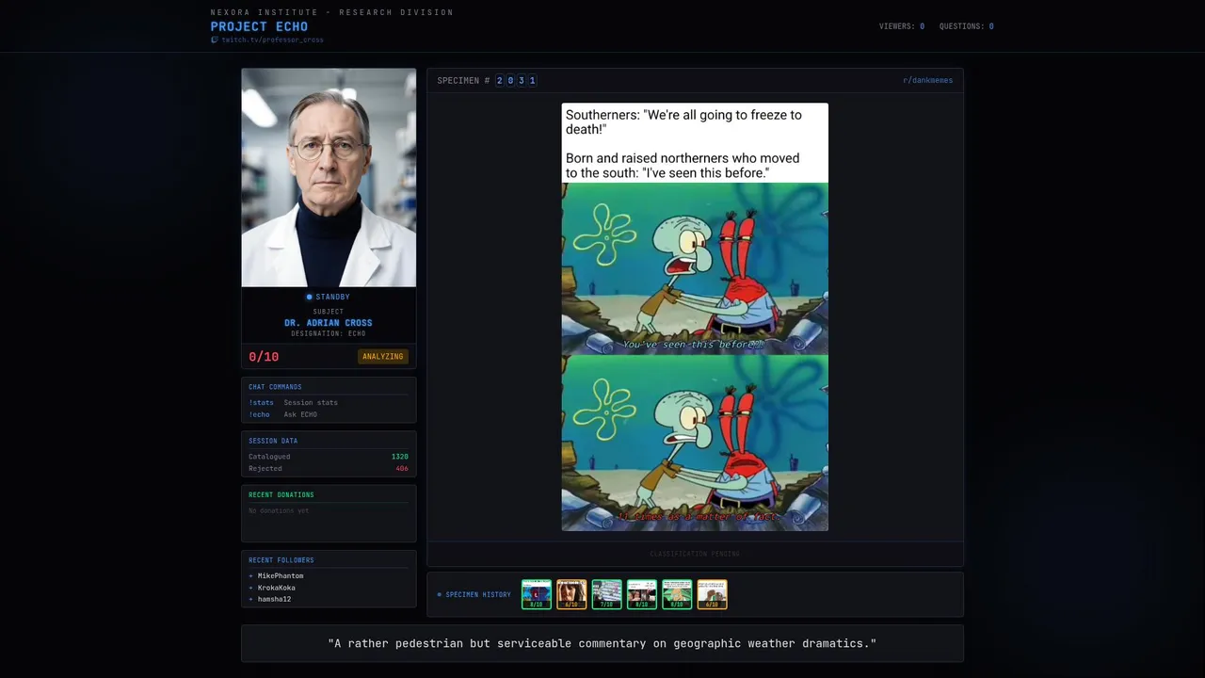Viewport: 1205px width, 678px height.
Task: Open the fifth specimen history thumbnail
Action: [x=677, y=594]
